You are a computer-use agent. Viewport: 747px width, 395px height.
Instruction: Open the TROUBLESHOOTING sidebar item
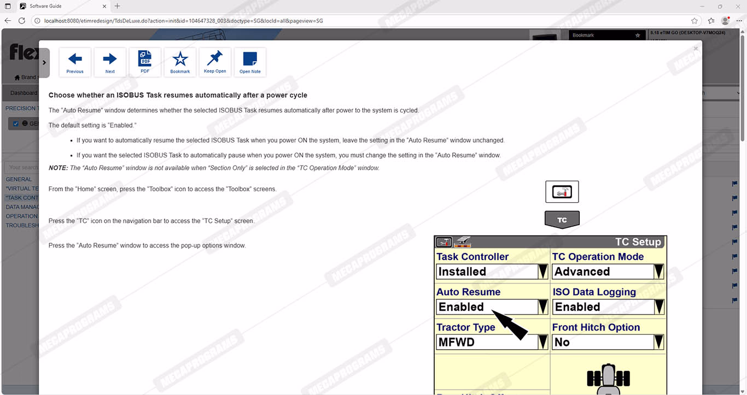pos(22,225)
